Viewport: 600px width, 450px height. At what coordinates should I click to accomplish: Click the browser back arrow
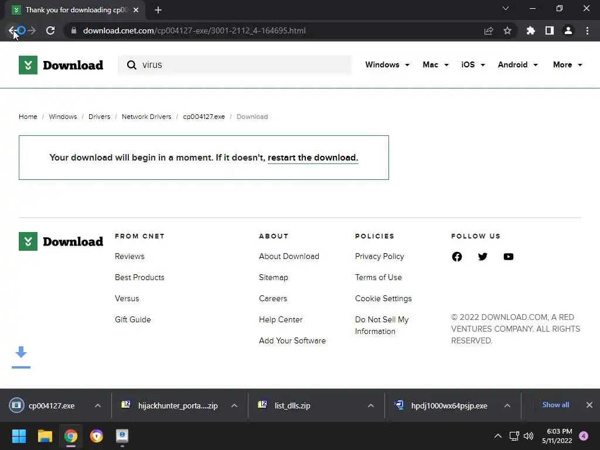12,30
